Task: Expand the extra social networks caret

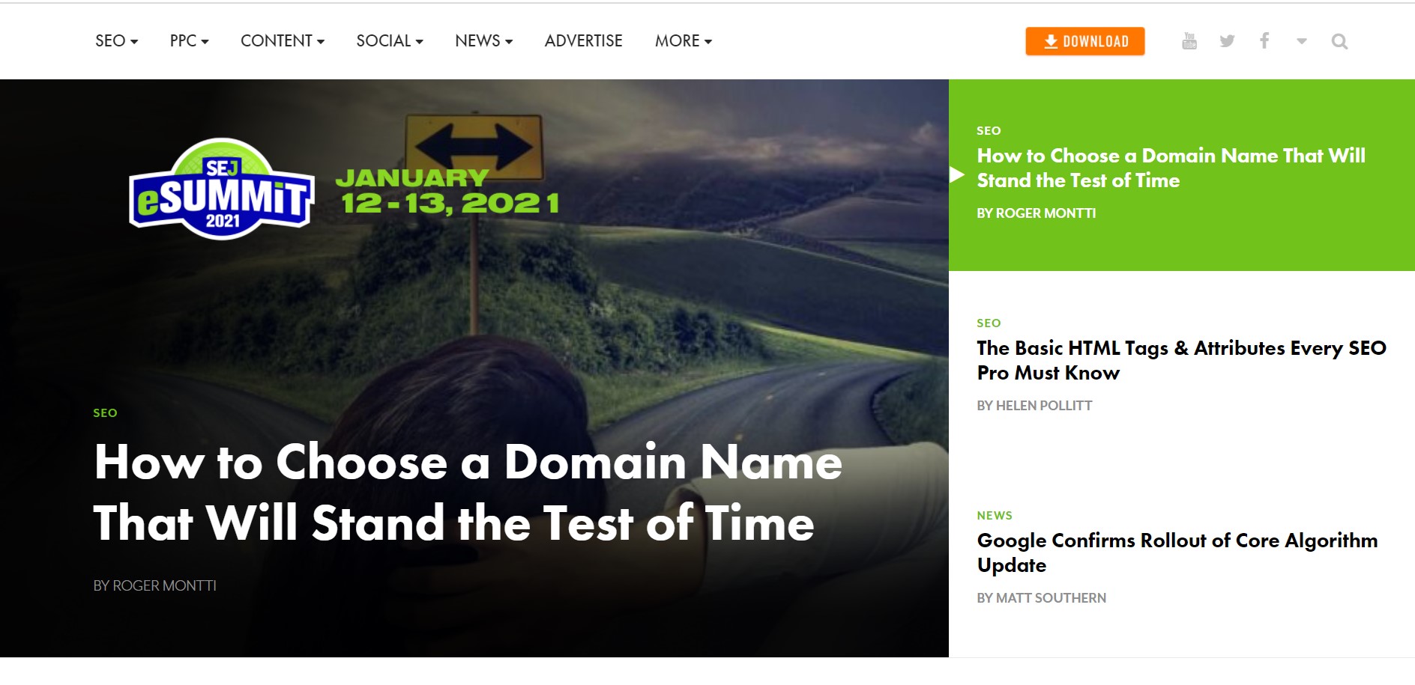Action: point(1302,43)
